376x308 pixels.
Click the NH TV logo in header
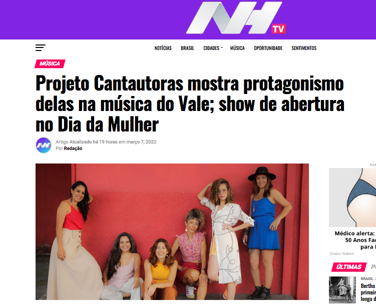(x=236, y=18)
